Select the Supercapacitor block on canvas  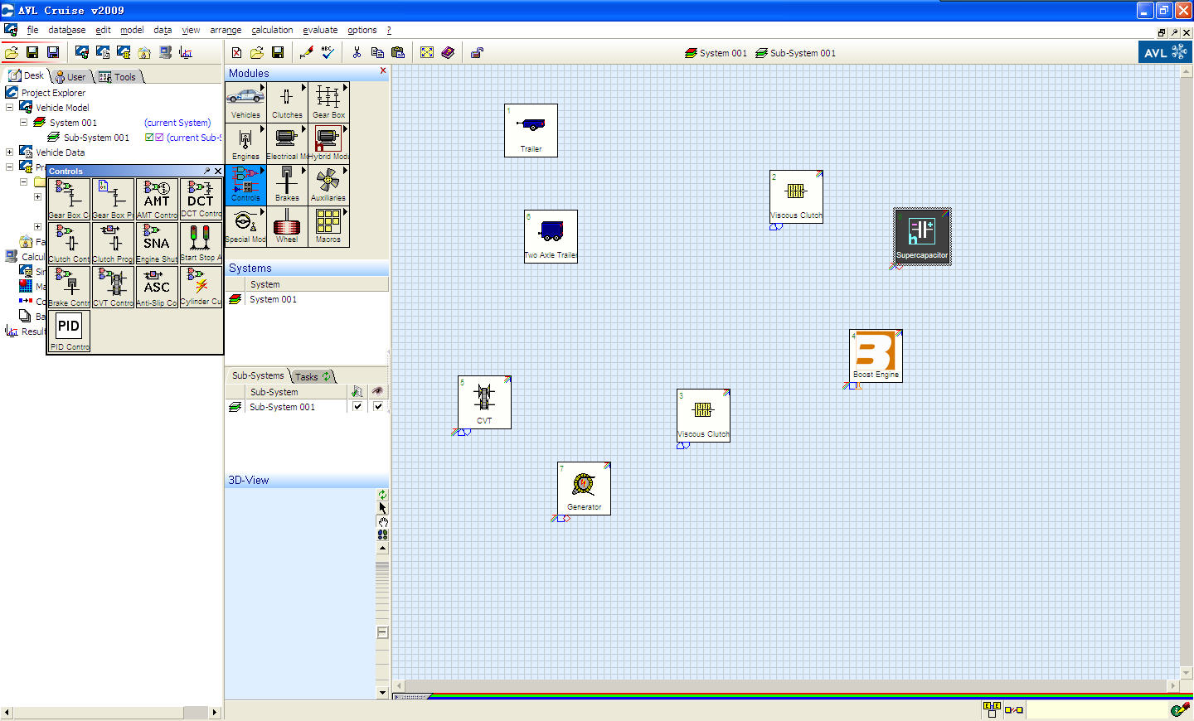coord(922,236)
